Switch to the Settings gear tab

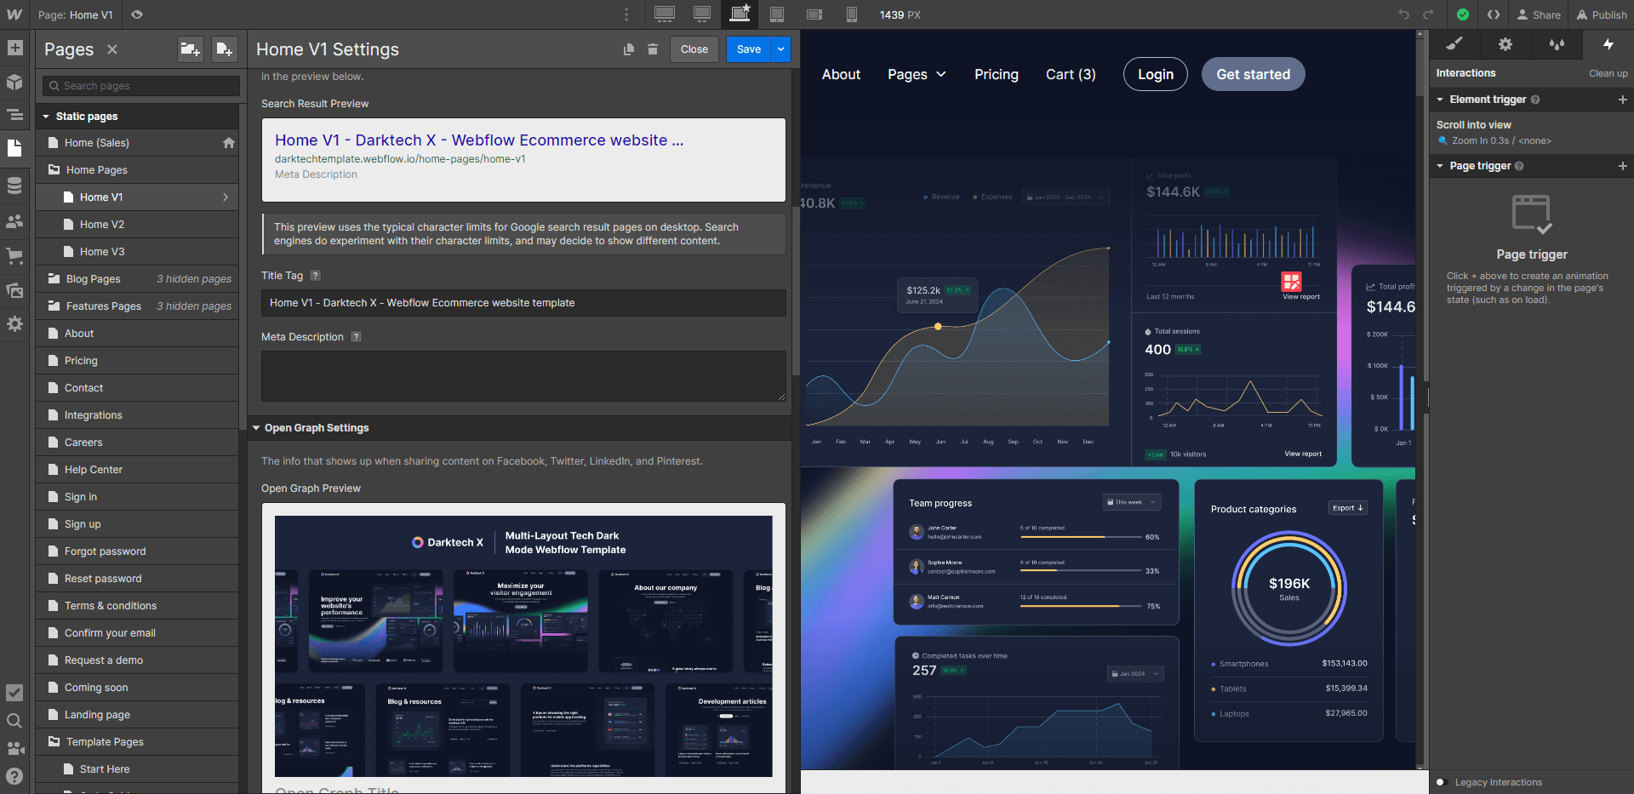click(x=1505, y=44)
